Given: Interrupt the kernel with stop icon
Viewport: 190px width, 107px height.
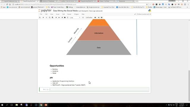Looking at the screenshot, I should 65,18.
